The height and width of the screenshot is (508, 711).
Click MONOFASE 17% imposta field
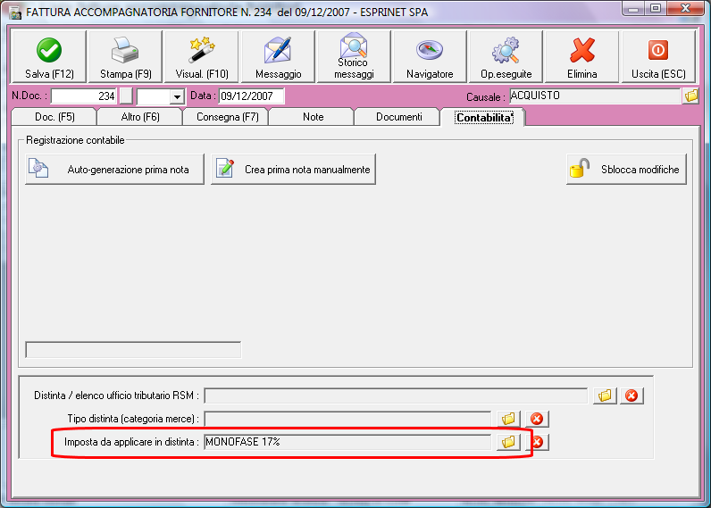(x=347, y=442)
